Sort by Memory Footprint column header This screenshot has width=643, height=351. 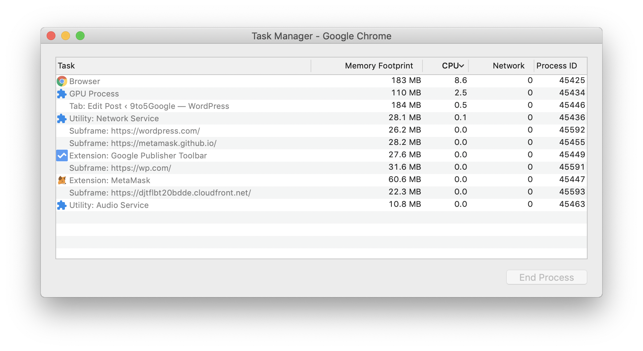(378, 66)
